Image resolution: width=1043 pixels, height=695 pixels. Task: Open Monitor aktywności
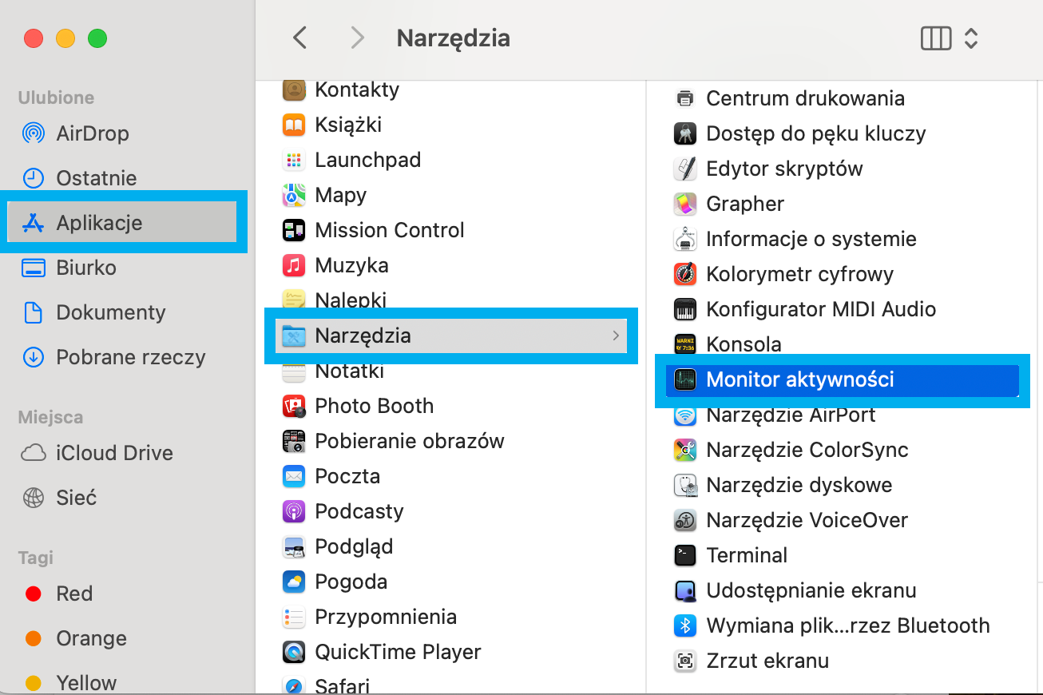tap(799, 379)
